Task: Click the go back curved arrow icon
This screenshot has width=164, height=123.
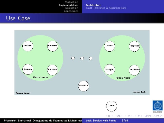Action: click(x=155, y=116)
